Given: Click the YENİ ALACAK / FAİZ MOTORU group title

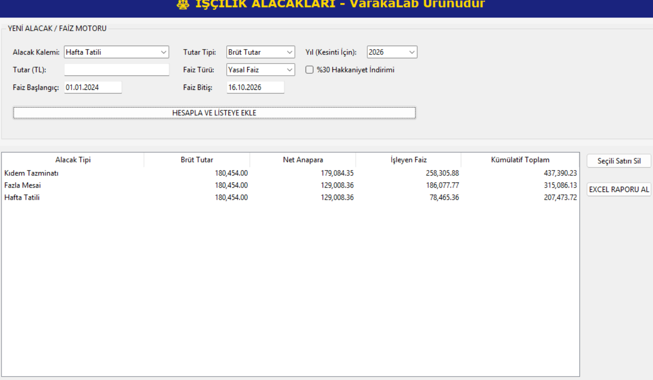Looking at the screenshot, I should coord(57,28).
